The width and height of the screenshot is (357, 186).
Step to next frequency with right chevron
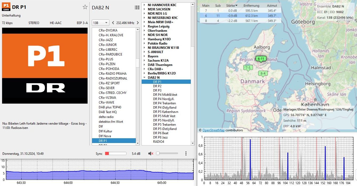click(138, 23)
